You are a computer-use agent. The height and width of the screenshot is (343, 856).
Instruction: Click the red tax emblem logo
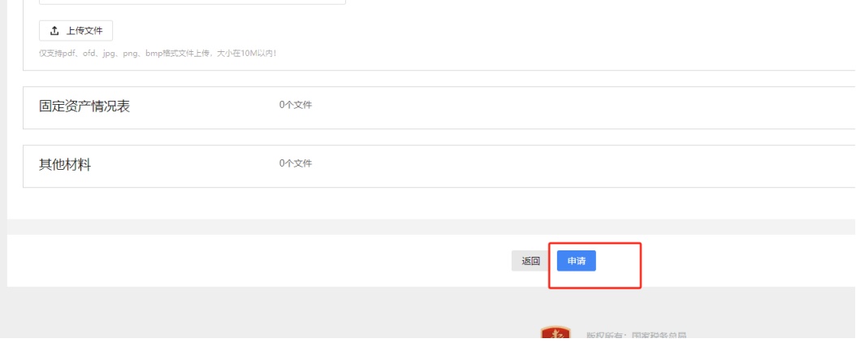556,334
